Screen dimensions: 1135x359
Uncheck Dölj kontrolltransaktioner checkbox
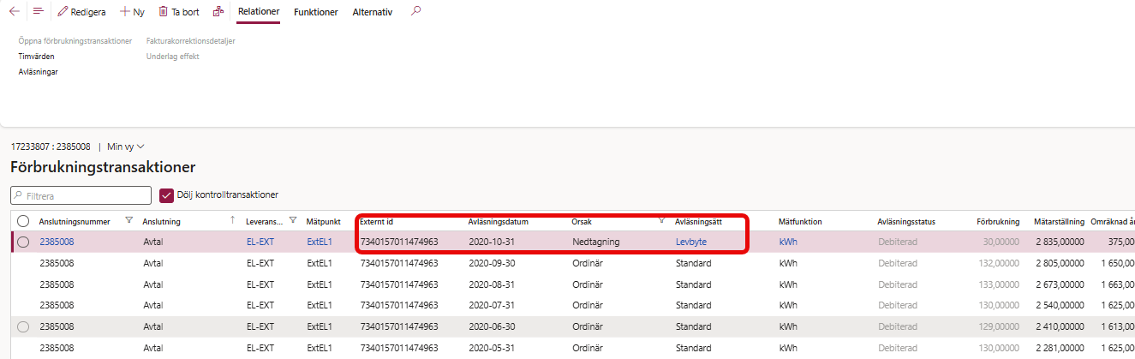pos(167,195)
